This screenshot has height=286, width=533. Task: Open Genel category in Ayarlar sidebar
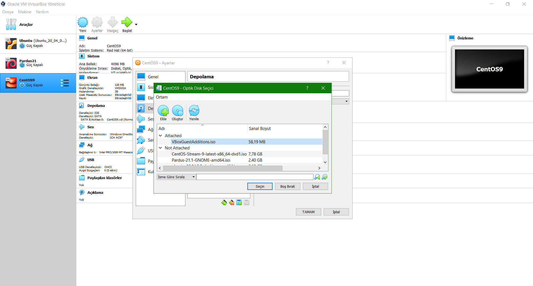pyautogui.click(x=160, y=77)
